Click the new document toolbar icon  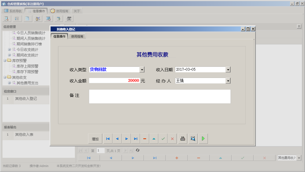(27, 18)
